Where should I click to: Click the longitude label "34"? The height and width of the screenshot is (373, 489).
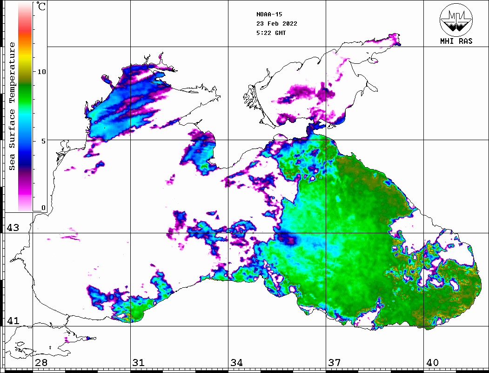click(x=236, y=363)
